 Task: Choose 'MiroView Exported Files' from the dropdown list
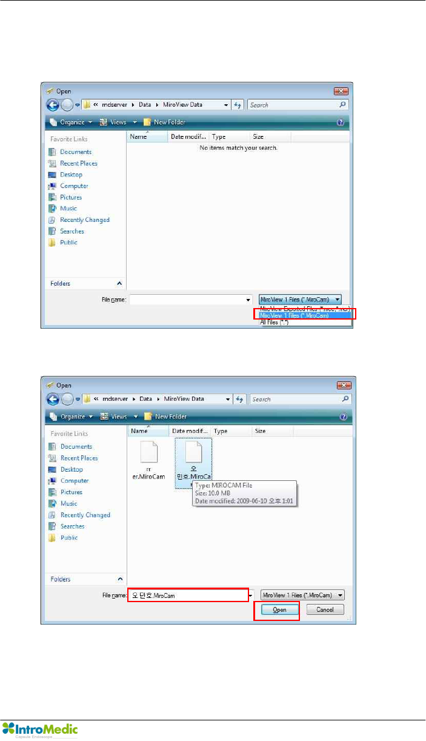click(305, 308)
